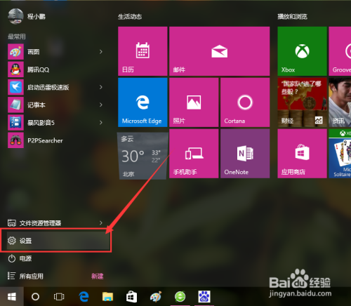The height and width of the screenshot is (306, 351).
Task: Open the 北京 weather tile
Action: click(143, 156)
